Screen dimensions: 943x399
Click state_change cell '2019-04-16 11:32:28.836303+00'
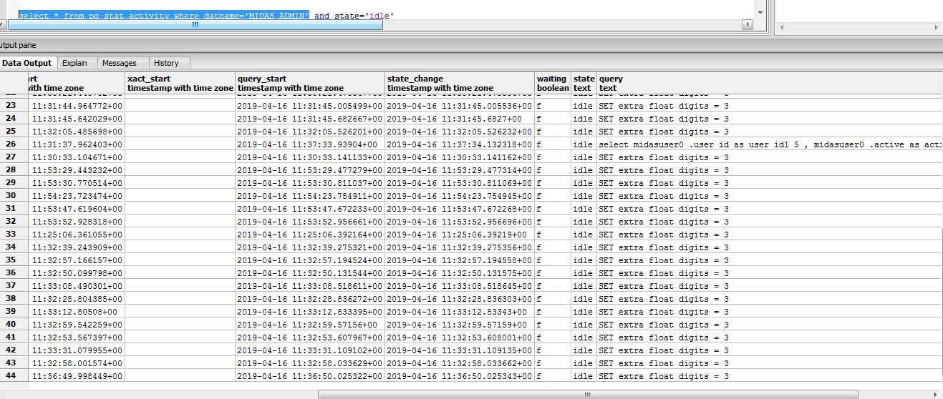[460, 298]
